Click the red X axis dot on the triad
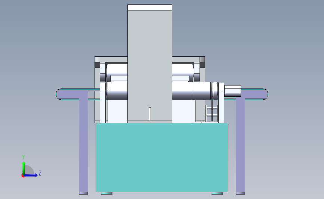This screenshot has height=199, width=324. point(23,176)
